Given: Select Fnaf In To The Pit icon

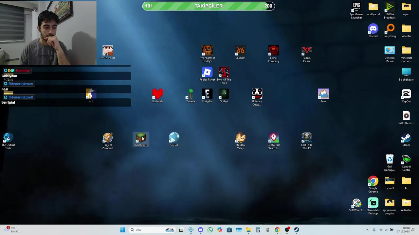Looking at the screenshot, I should click(307, 141).
